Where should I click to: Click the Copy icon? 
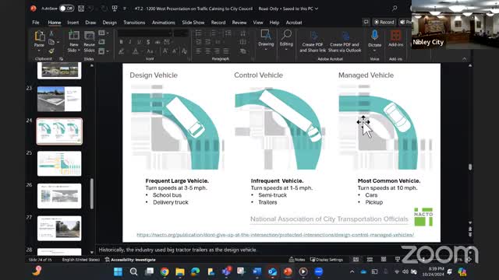pyautogui.click(x=51, y=42)
